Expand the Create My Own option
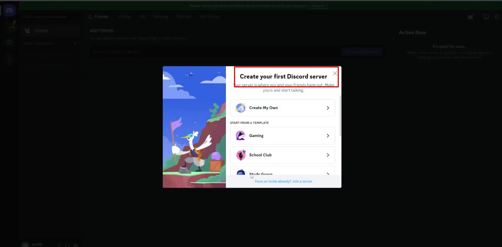Image resolution: width=502 pixels, height=247 pixels. tap(282, 108)
